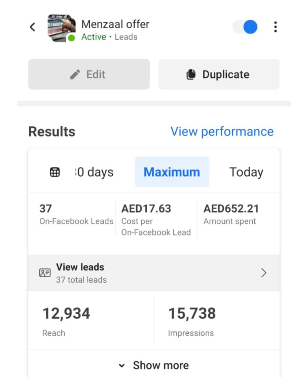The image size is (308, 385).
Task: Click the pencil icon on Edit
Action: pyautogui.click(x=75, y=74)
